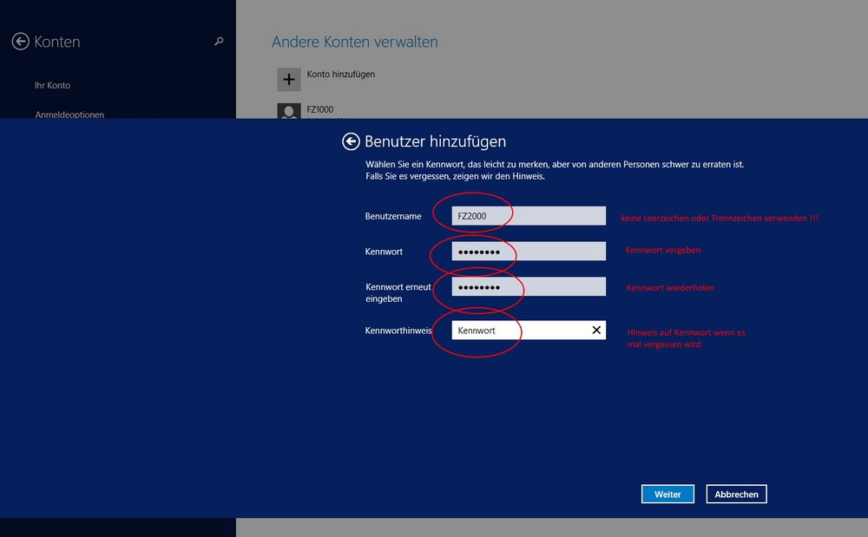The width and height of the screenshot is (868, 537).
Task: Select the FZ1000 account name
Action: (320, 109)
